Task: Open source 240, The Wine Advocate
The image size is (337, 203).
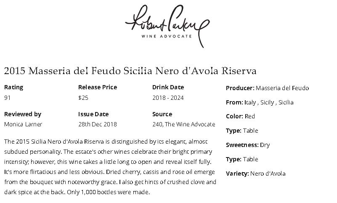Action: pos(183,124)
